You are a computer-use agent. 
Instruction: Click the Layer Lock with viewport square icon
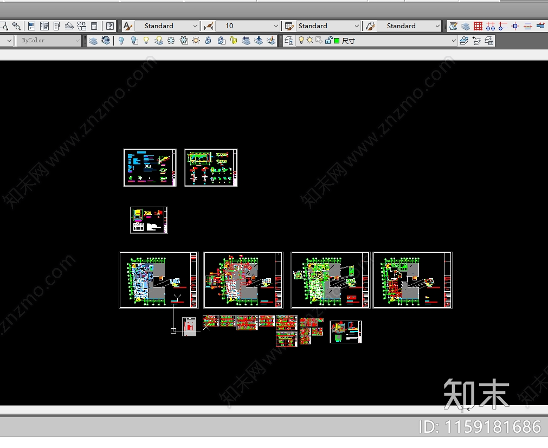click(x=221, y=41)
